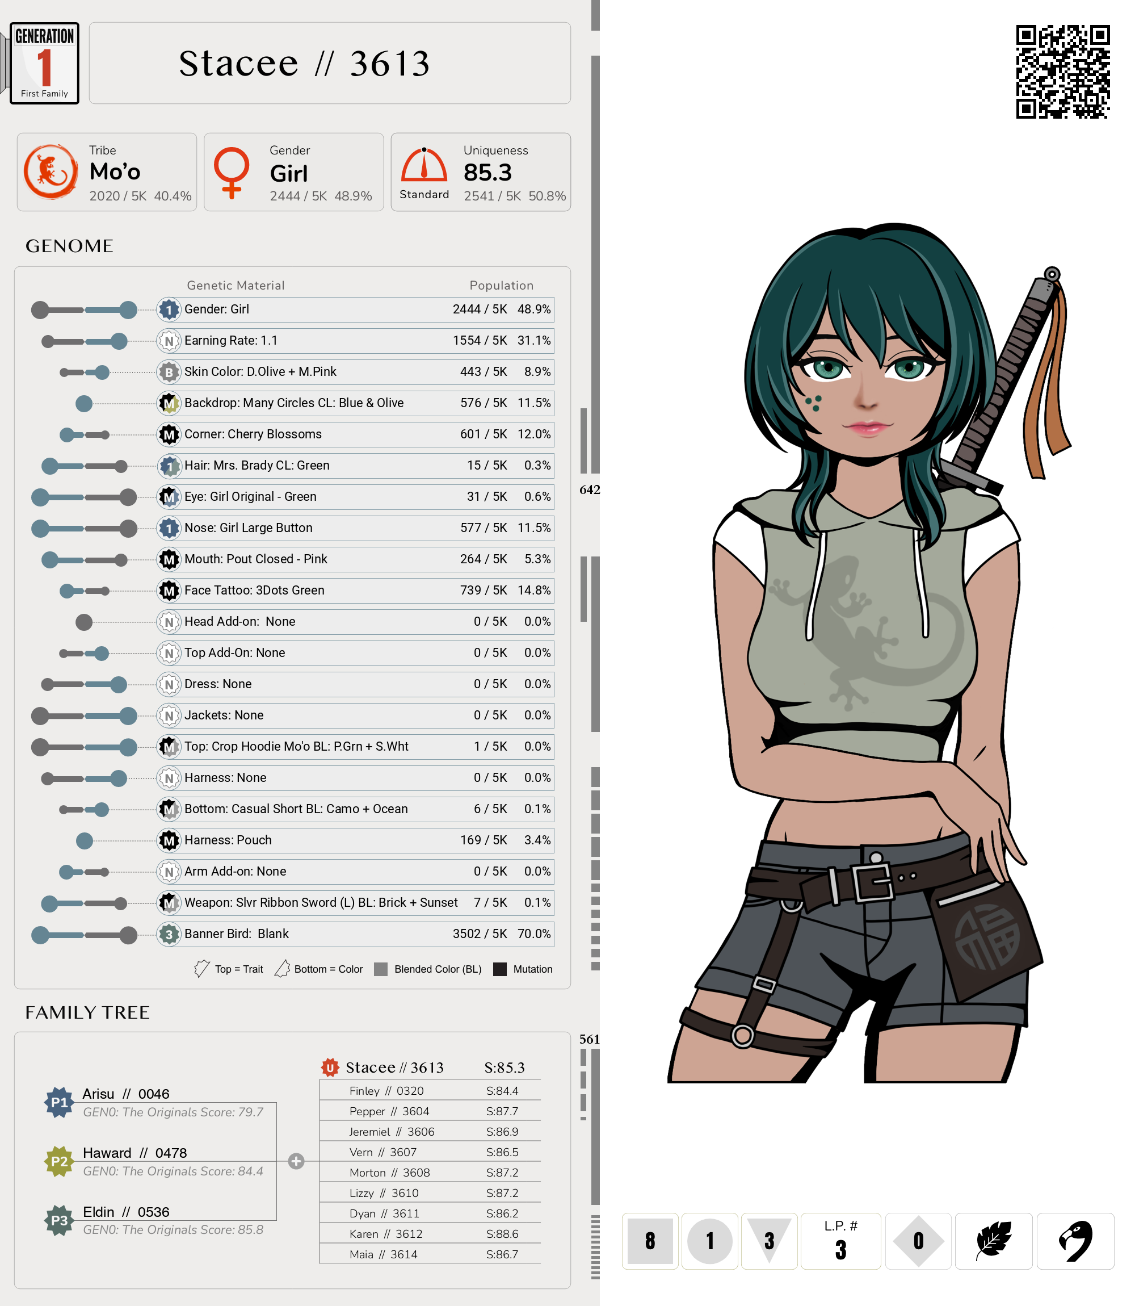
Task: Click the Nose: Girl Large Button badge
Action: 169,528
